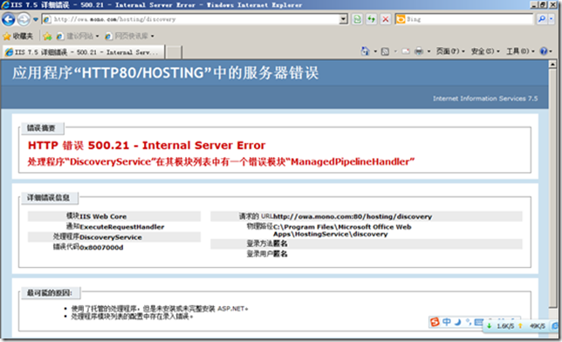The width and height of the screenshot is (562, 342).
Task: Click the 500.21 Internal Server Error heading
Action: point(147,145)
